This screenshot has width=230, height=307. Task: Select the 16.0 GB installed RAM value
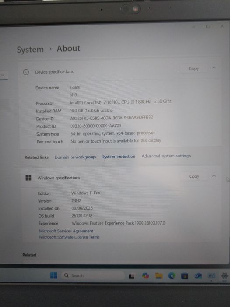point(92,111)
